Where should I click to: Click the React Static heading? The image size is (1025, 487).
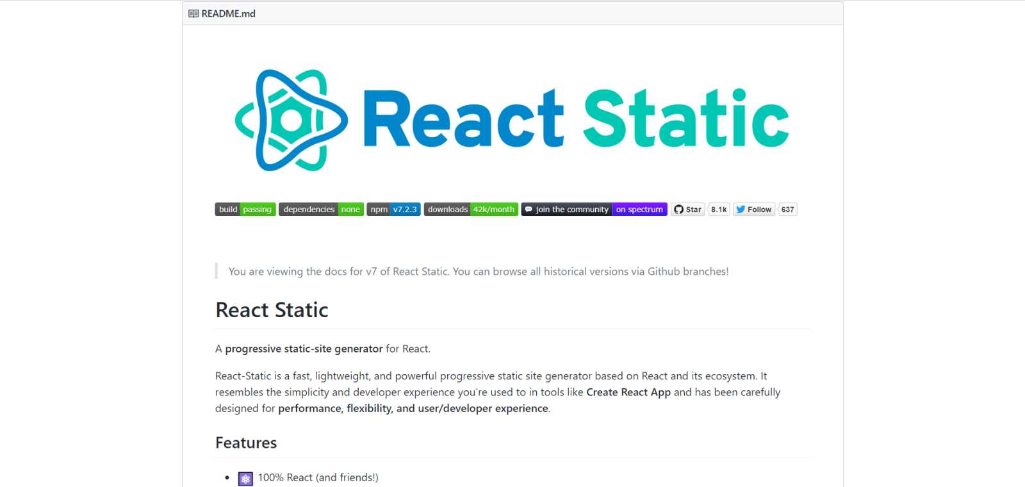pyautogui.click(x=272, y=310)
